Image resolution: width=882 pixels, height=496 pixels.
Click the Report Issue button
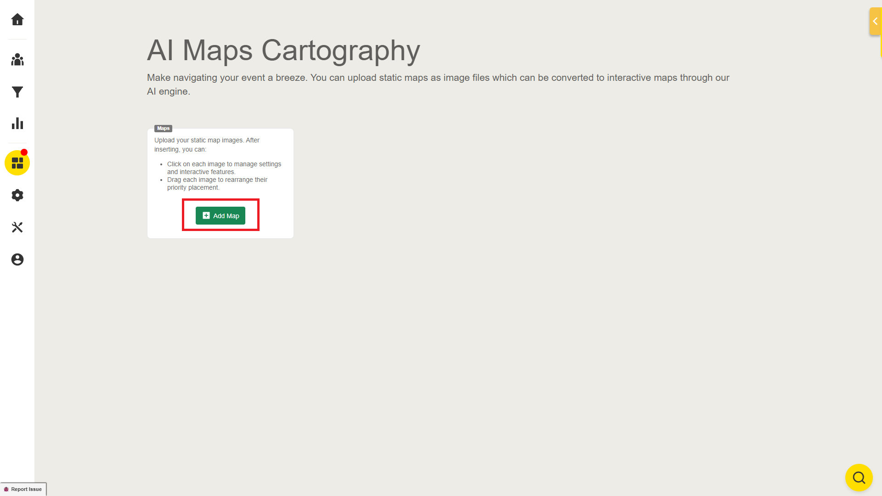26,489
